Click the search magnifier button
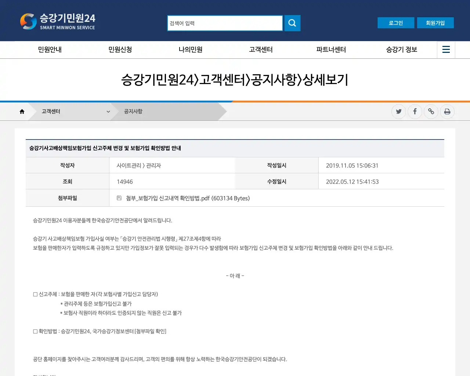 click(292, 23)
